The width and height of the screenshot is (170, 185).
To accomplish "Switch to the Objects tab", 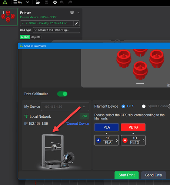I will (x=36, y=37).
